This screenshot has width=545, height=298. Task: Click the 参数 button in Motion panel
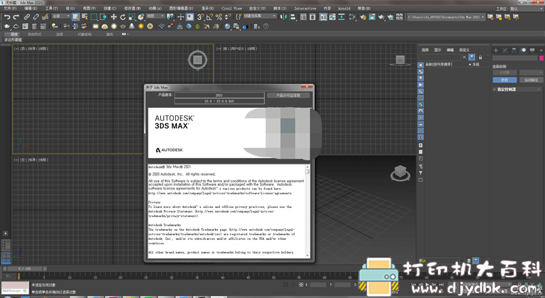pyautogui.click(x=504, y=80)
